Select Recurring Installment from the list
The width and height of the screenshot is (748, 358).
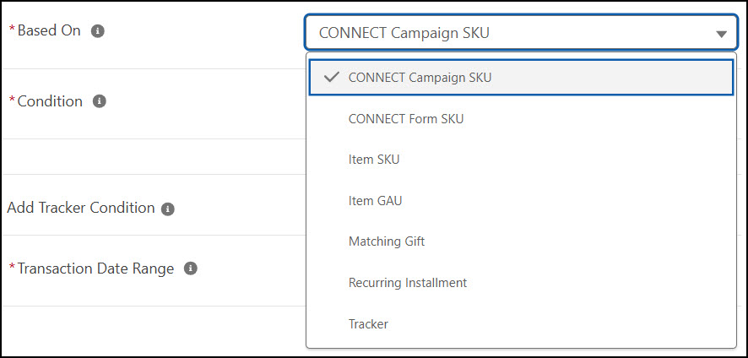point(521,283)
